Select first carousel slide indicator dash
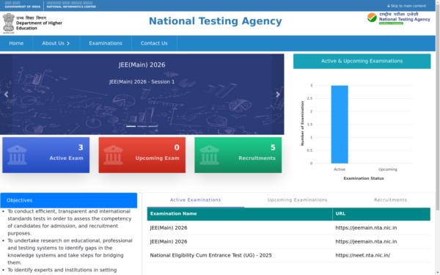 coord(131,126)
